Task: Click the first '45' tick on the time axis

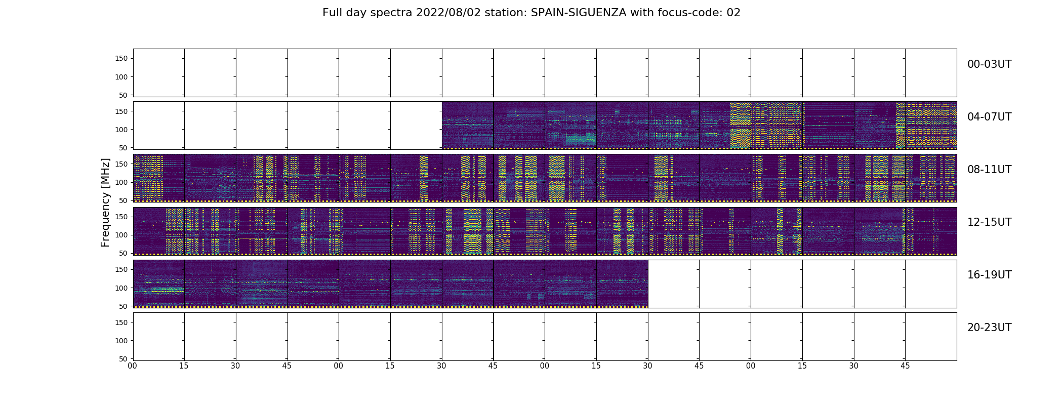Action: (x=287, y=366)
